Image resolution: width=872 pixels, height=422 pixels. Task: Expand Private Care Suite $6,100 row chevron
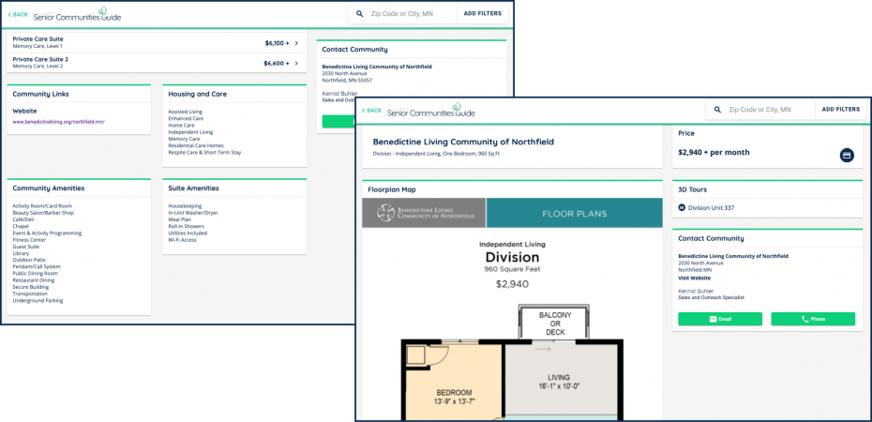click(x=296, y=43)
